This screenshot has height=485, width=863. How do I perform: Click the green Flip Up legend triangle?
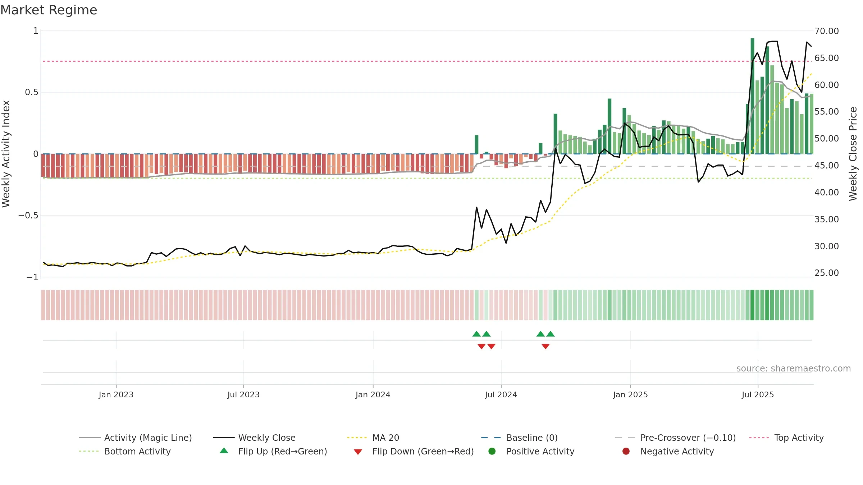pyautogui.click(x=224, y=451)
